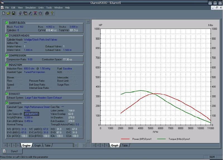223x160 pixels.
Task: Save the simulation with the floppy icon
Action: coord(13,13)
